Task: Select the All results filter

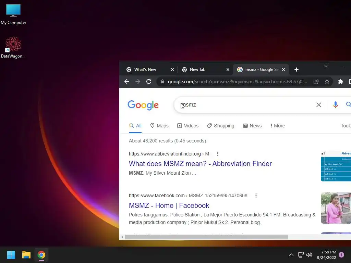Action: 135,126
